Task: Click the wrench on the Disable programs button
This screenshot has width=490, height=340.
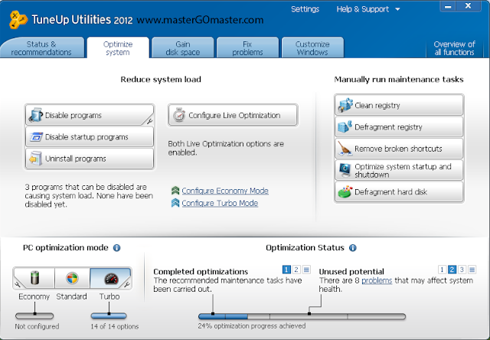Action: pyautogui.click(x=150, y=121)
